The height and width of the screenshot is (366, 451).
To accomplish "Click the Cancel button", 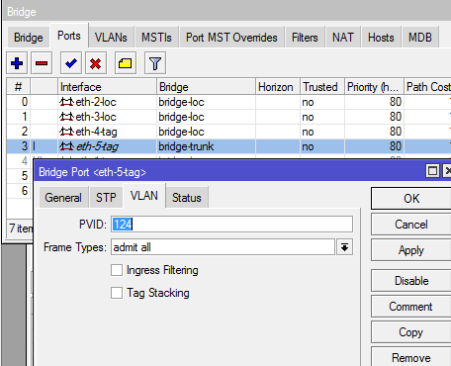I will click(x=411, y=225).
